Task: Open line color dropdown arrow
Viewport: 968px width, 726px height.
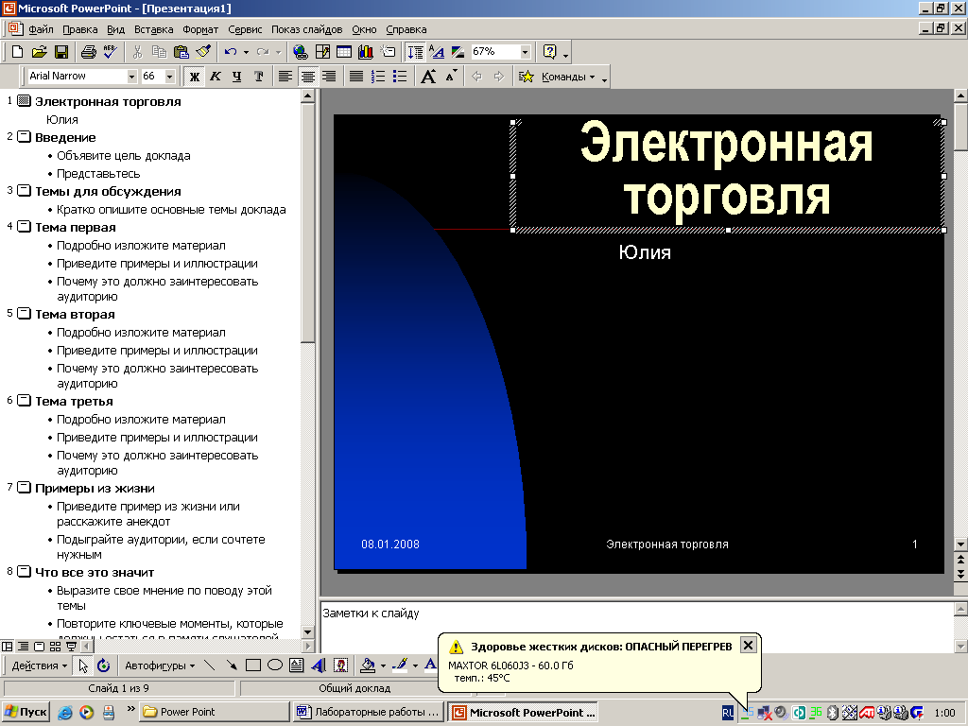Action: (x=415, y=665)
